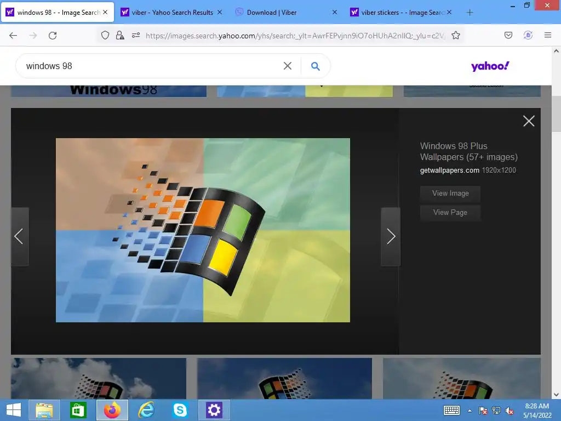Click the large Windows 98 logo preview image
Image resolution: width=561 pixels, height=421 pixels.
(x=203, y=230)
